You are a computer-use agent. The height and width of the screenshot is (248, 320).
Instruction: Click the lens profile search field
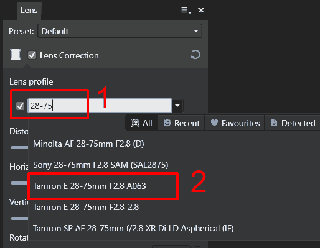(100, 106)
